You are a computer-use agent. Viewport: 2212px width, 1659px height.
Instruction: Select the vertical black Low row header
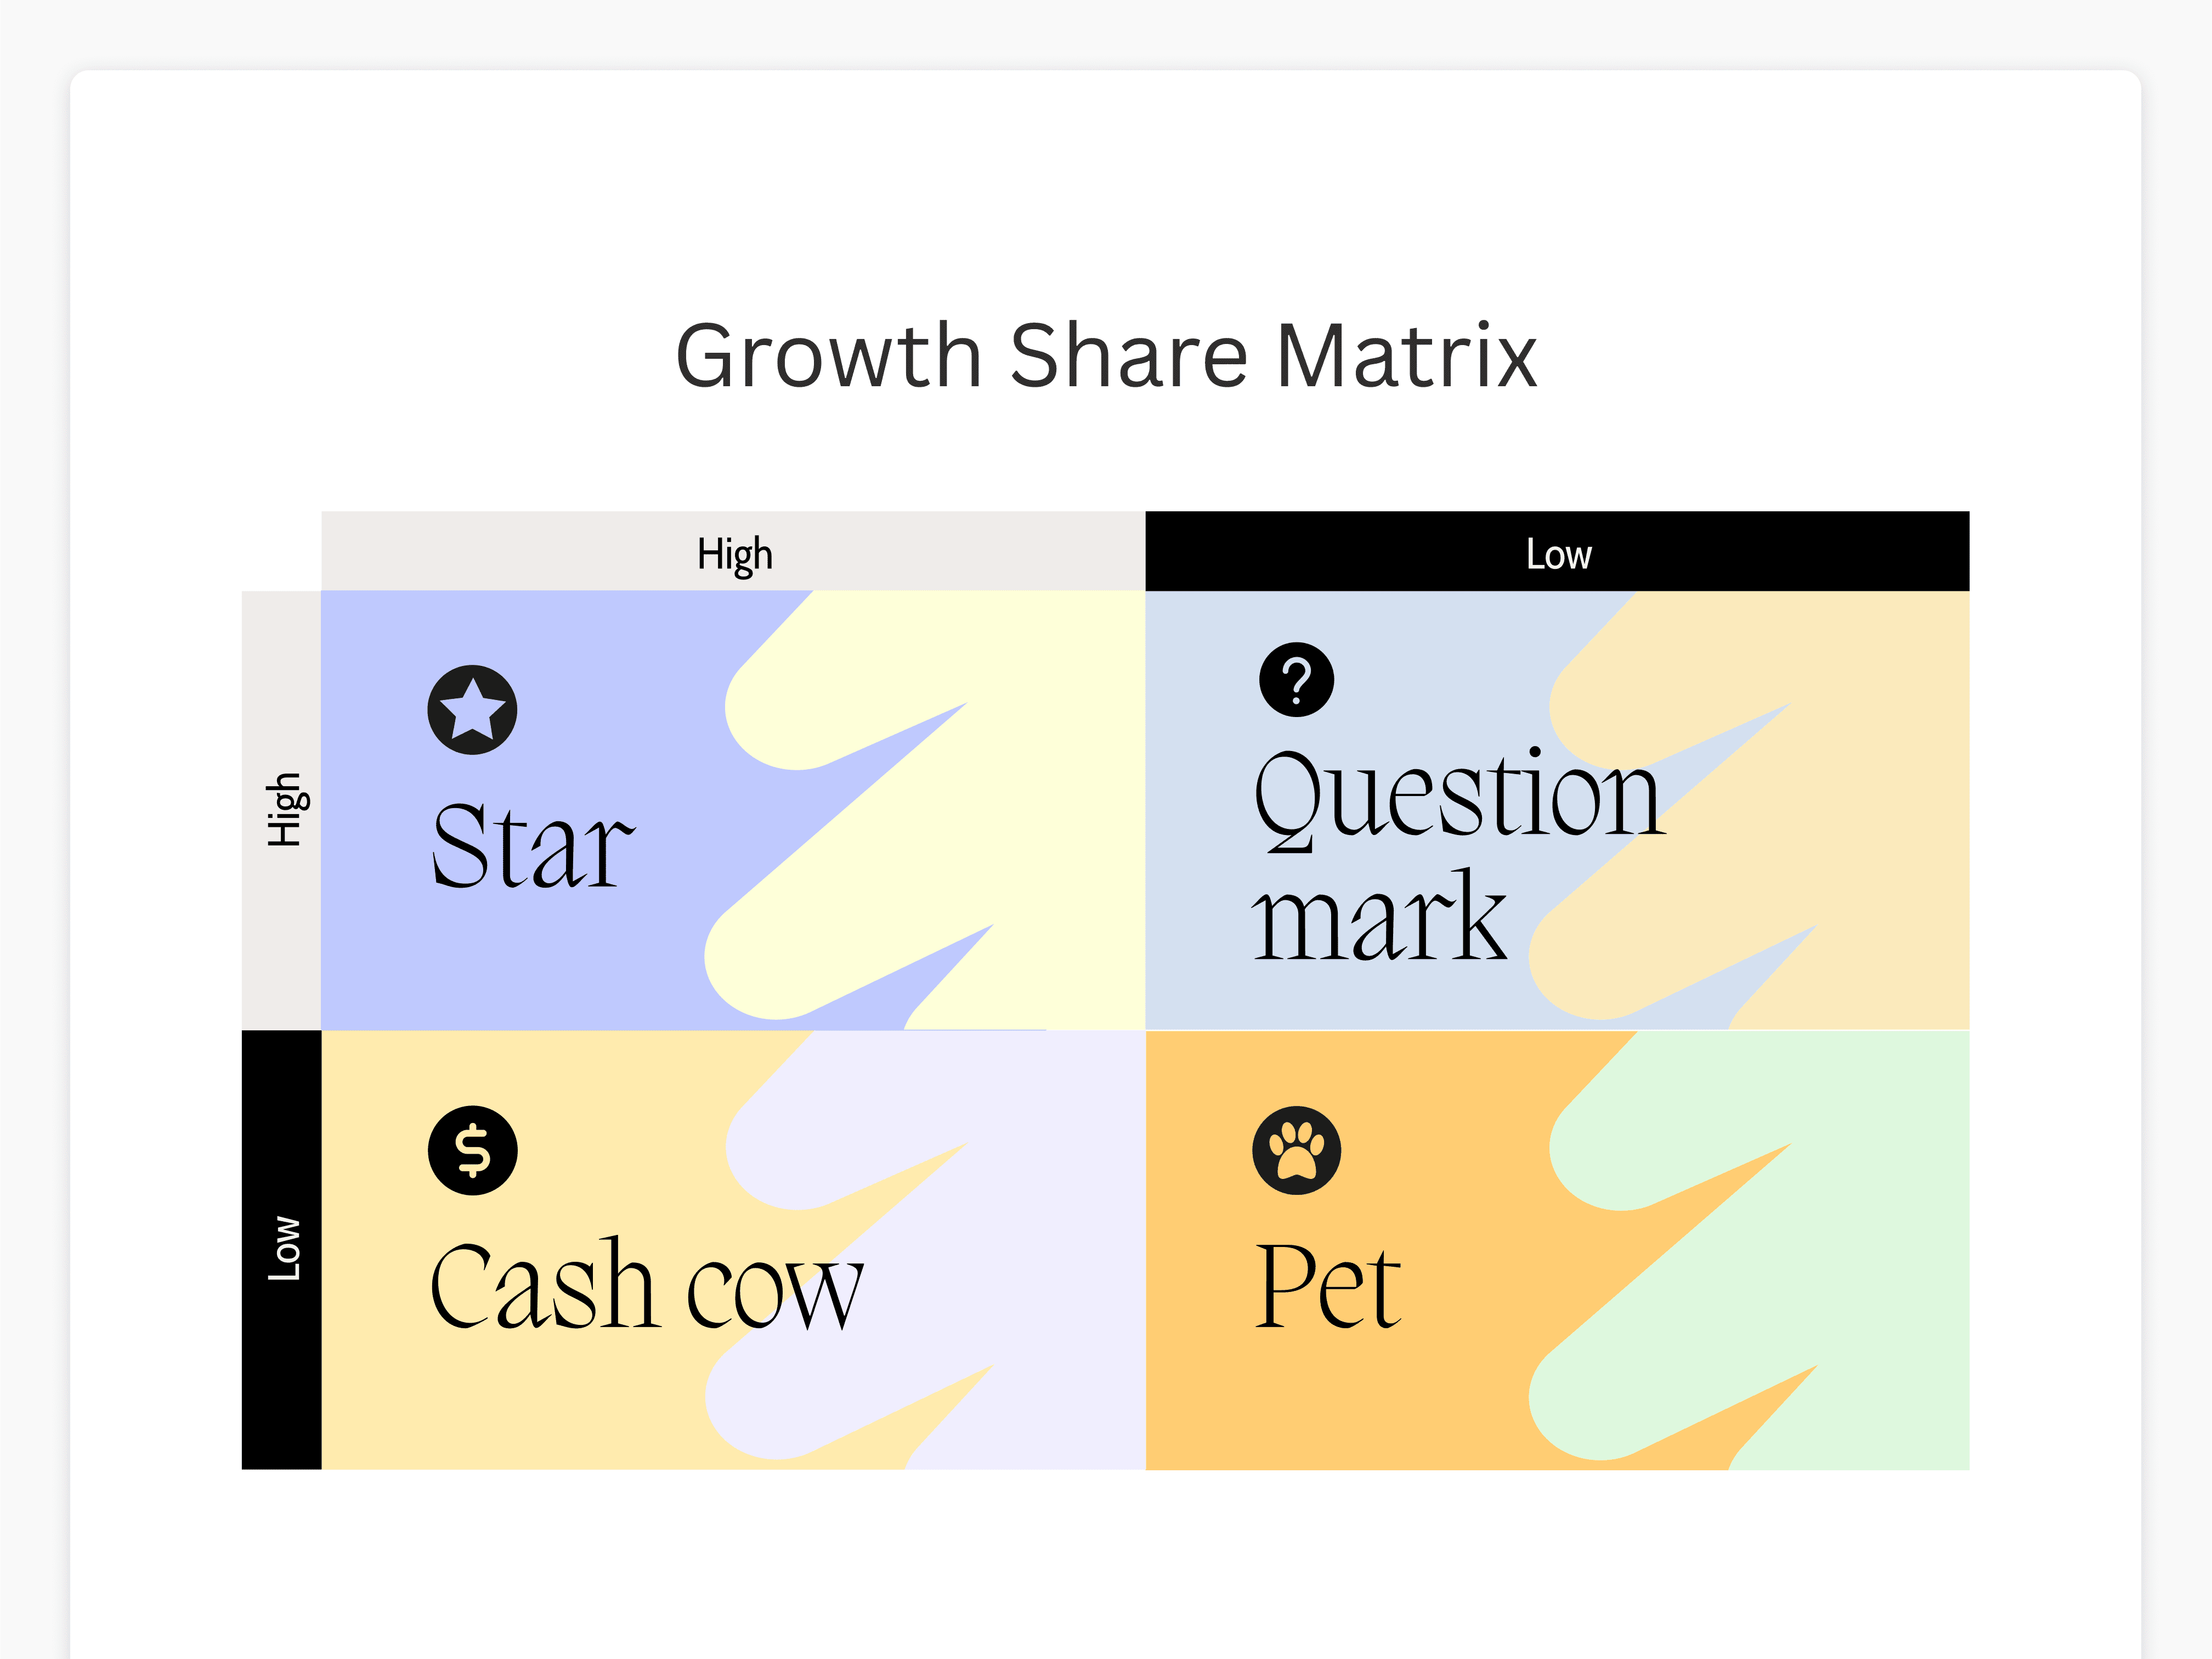pyautogui.click(x=282, y=1249)
